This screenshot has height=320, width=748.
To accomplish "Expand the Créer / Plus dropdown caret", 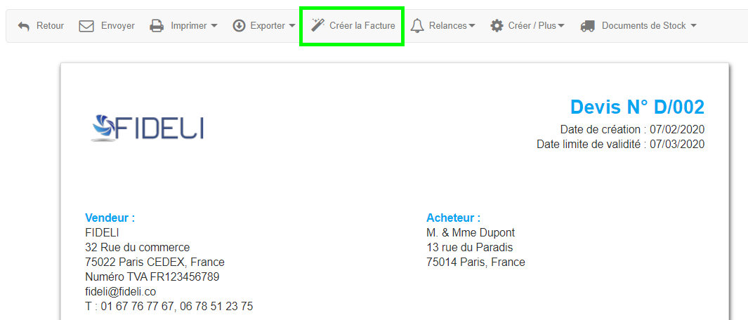I will tap(561, 26).
